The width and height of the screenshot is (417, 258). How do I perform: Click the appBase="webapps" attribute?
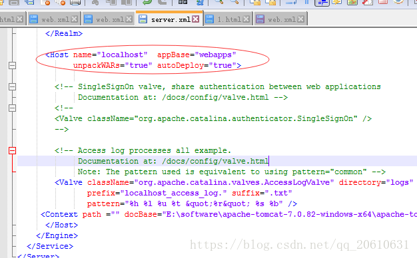(197, 55)
